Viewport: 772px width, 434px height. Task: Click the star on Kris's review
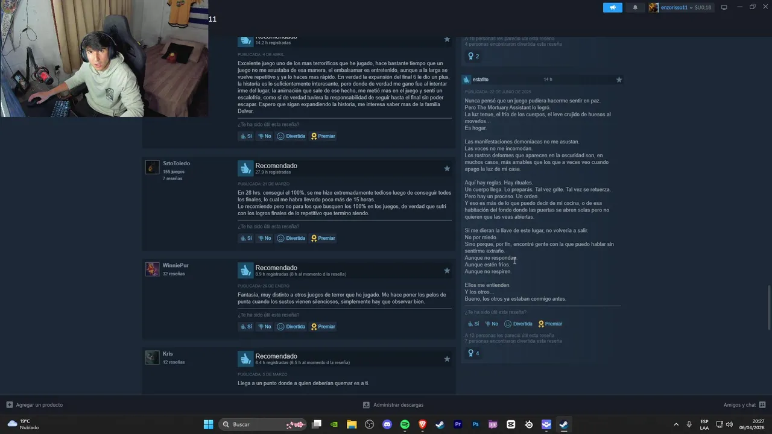point(447,359)
